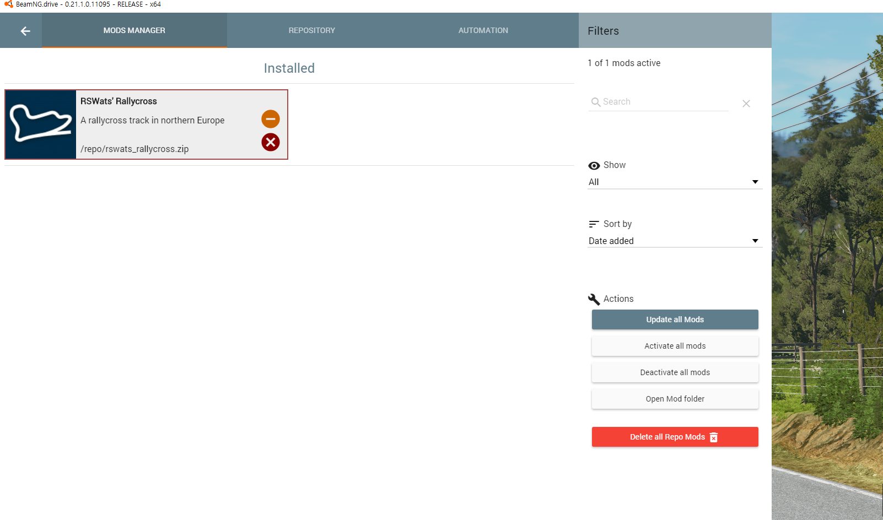
Task: Click the wrench icon beside Actions
Action: pos(594,299)
